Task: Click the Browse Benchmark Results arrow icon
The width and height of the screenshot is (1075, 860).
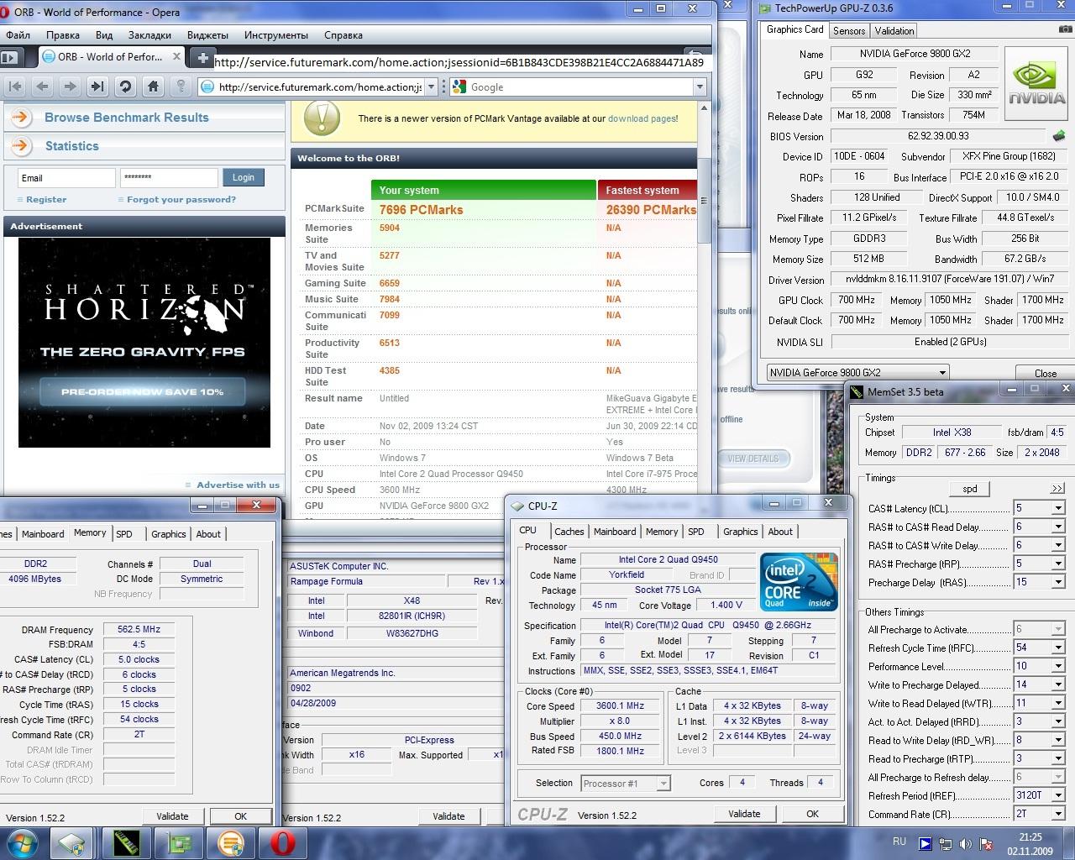Action: coord(21,118)
